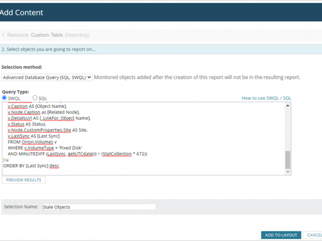Screen dimensions: 322x241
Task: Select the SWQL query type radio button
Action: click(4, 98)
